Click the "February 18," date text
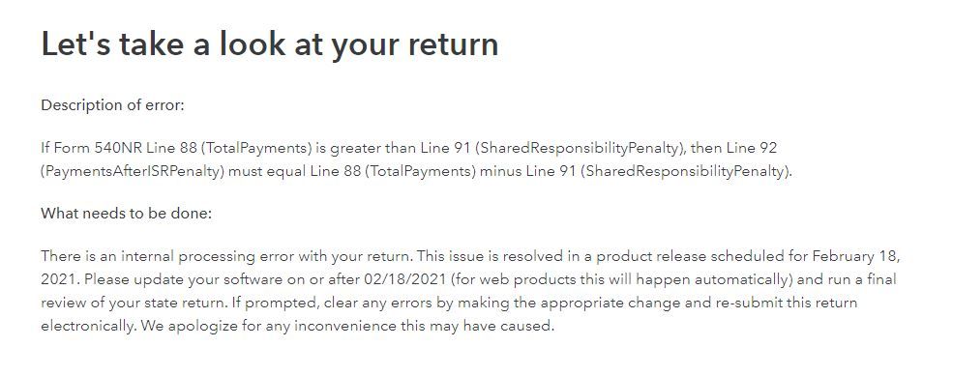 pos(855,256)
